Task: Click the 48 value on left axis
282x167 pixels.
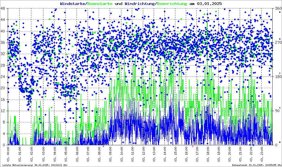Action: click(x=3, y=9)
